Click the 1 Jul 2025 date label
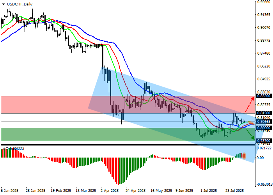 [209, 191]
